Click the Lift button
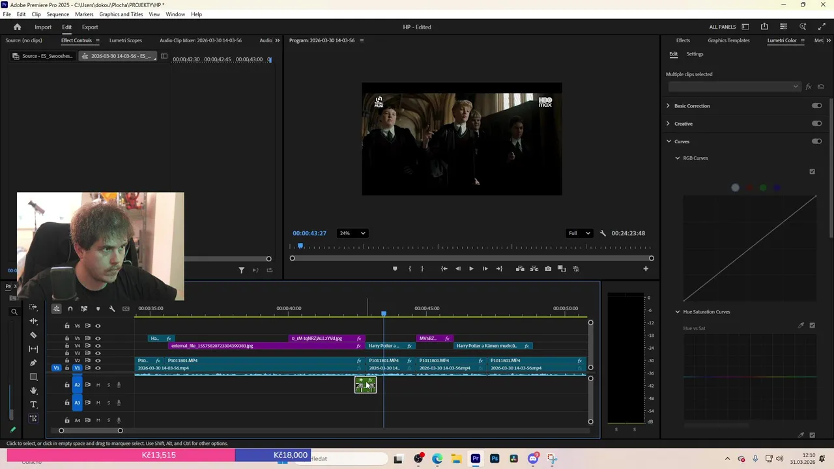 [x=520, y=268]
